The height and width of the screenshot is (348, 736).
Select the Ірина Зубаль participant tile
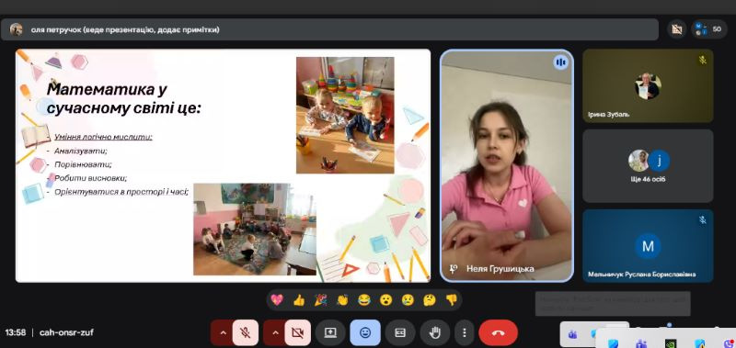click(648, 85)
